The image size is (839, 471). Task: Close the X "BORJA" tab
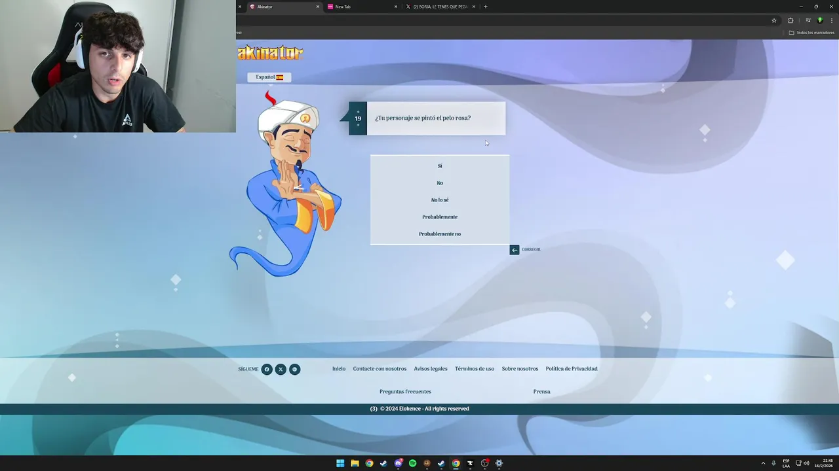(x=475, y=7)
